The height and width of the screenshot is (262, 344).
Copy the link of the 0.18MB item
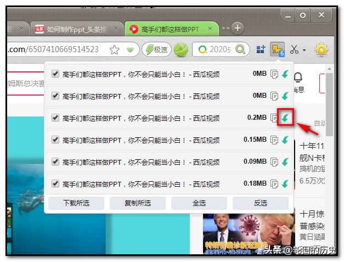[x=274, y=183]
